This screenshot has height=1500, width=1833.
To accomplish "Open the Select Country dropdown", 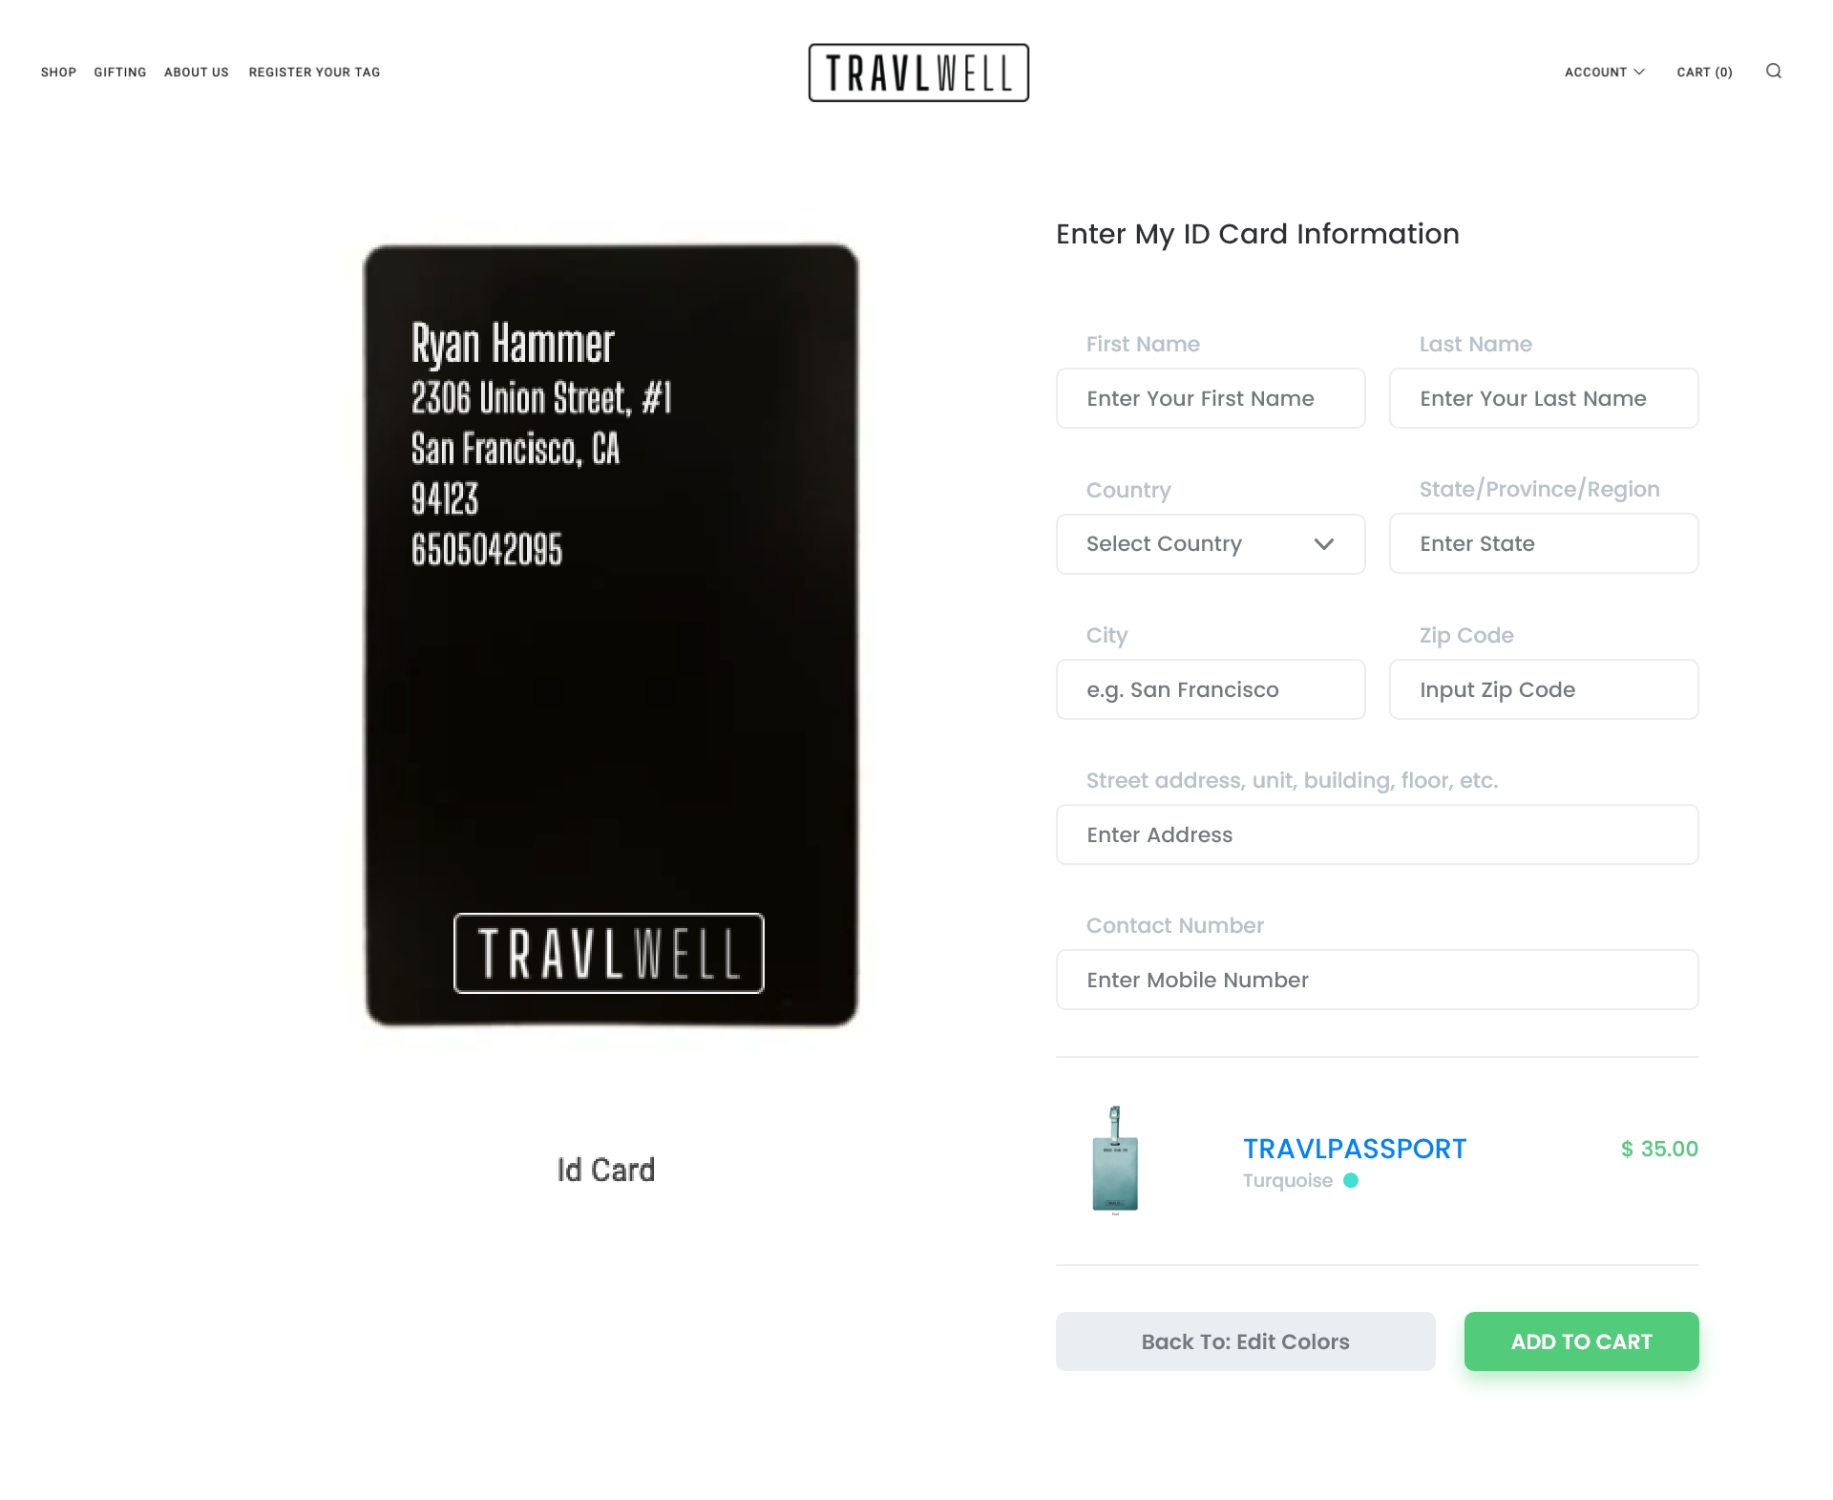I will 1210,543.
